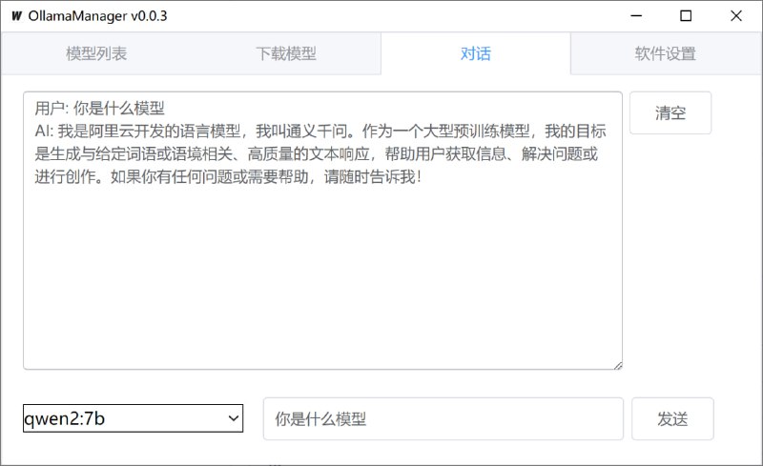Select the 对话 tab
Image resolution: width=763 pixels, height=466 pixels.
[475, 53]
